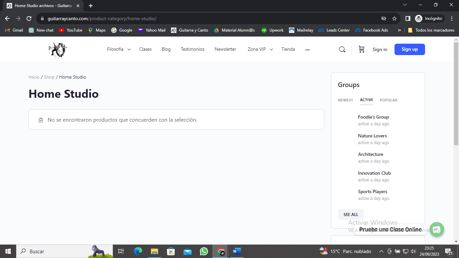Go to Testimonios page

tap(193, 49)
